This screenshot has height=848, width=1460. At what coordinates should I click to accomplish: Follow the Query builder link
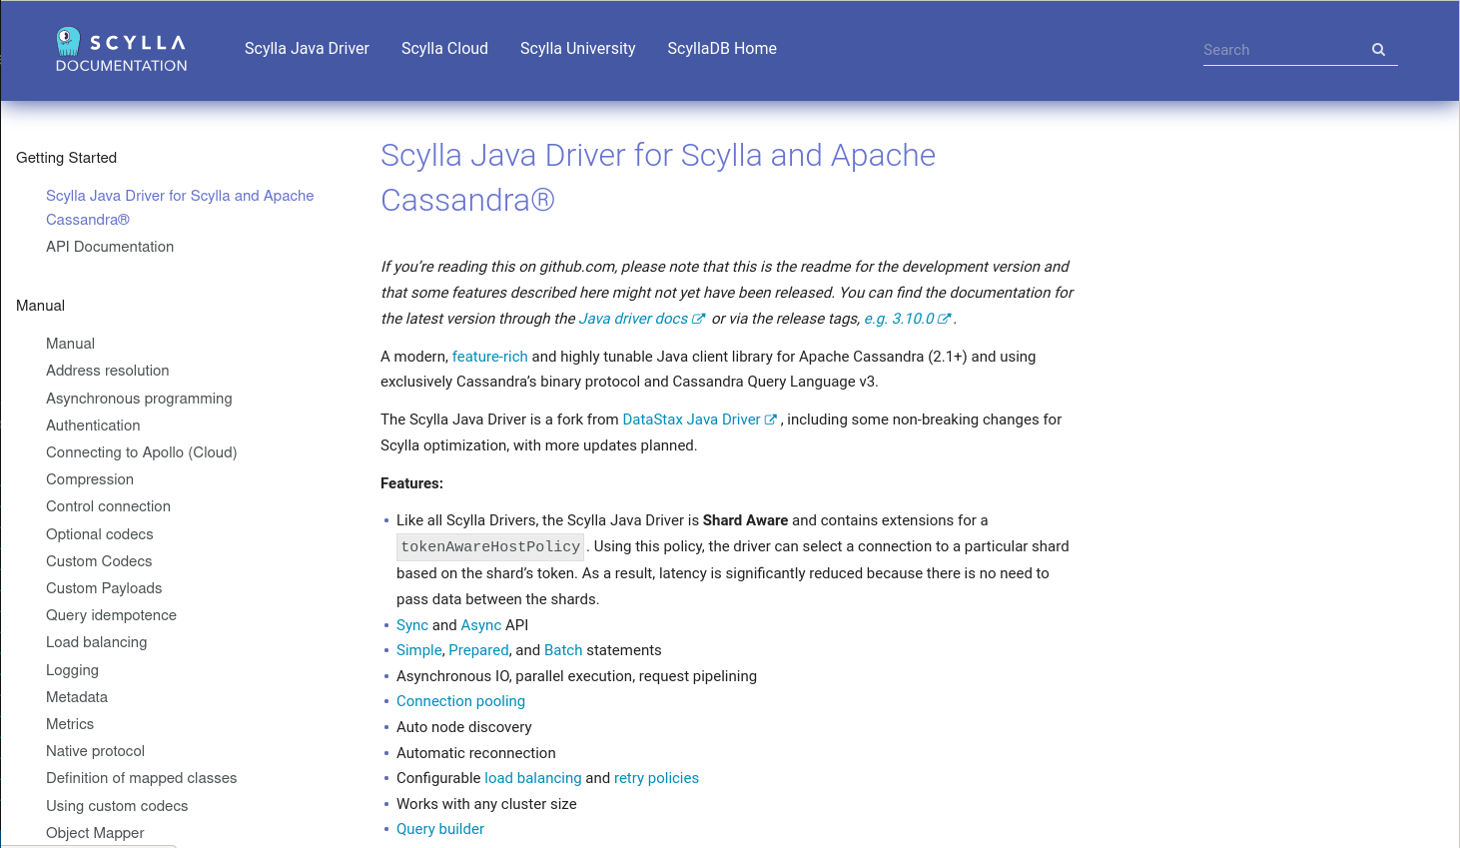pyautogui.click(x=440, y=829)
